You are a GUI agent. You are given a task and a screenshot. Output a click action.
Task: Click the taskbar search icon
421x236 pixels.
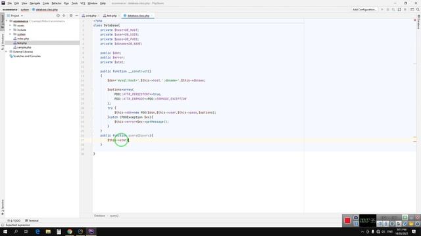pos(16,231)
